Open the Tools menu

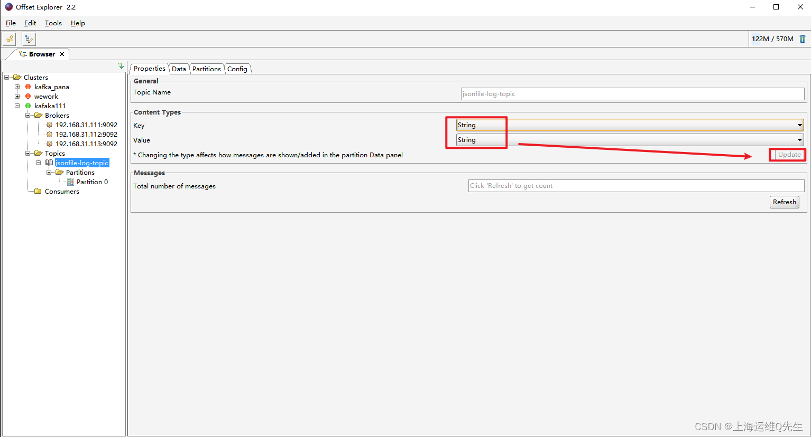coord(53,23)
